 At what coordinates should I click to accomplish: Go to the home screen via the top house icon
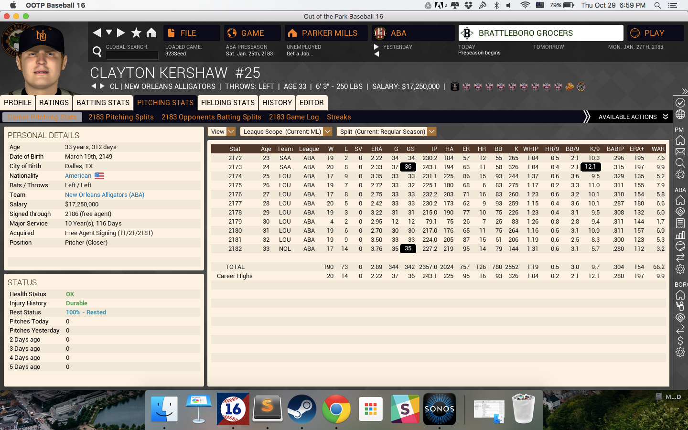pos(151,32)
